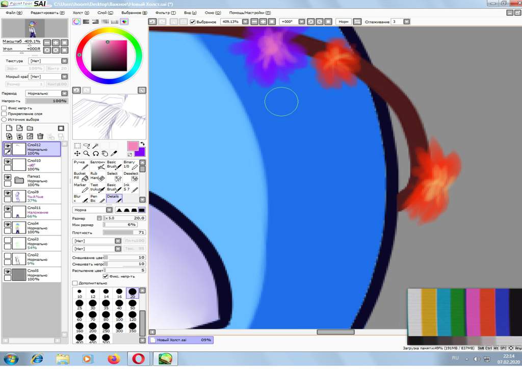Open the Фильтр menu

click(165, 12)
